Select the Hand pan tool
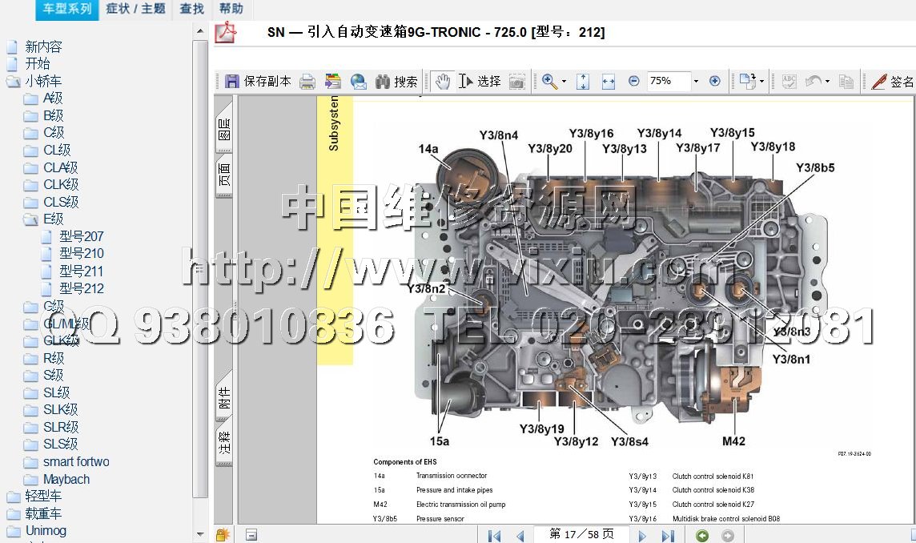The height and width of the screenshot is (543, 916). point(443,81)
